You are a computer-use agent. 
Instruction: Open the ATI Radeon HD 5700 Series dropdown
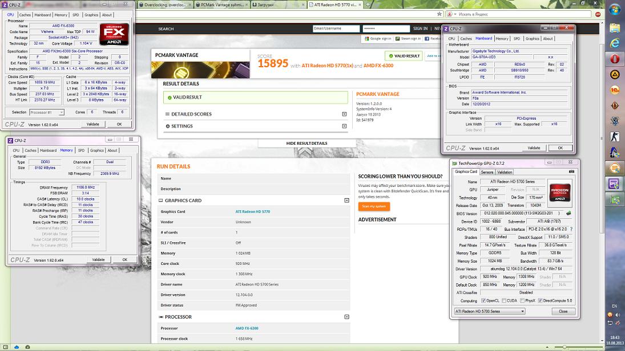(490, 311)
